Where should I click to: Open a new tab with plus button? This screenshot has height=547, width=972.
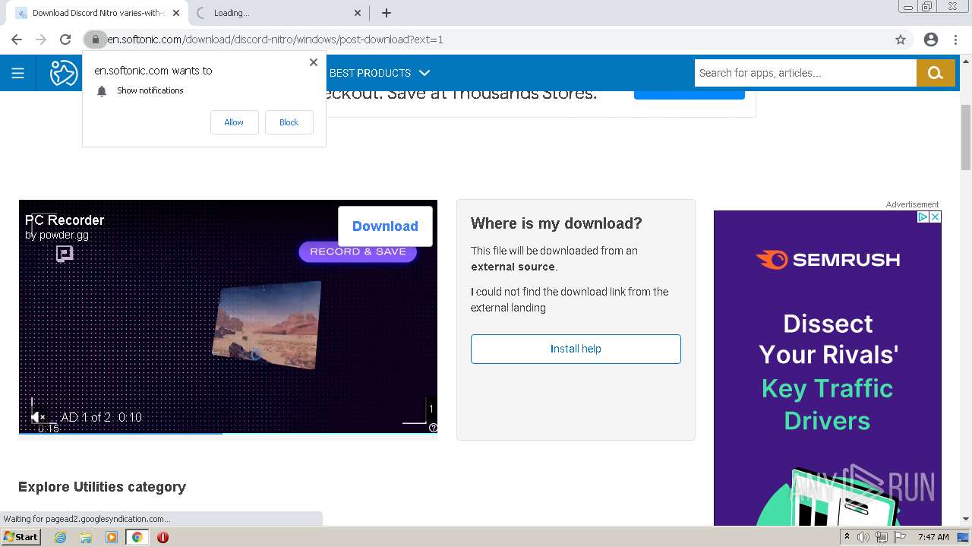click(387, 13)
